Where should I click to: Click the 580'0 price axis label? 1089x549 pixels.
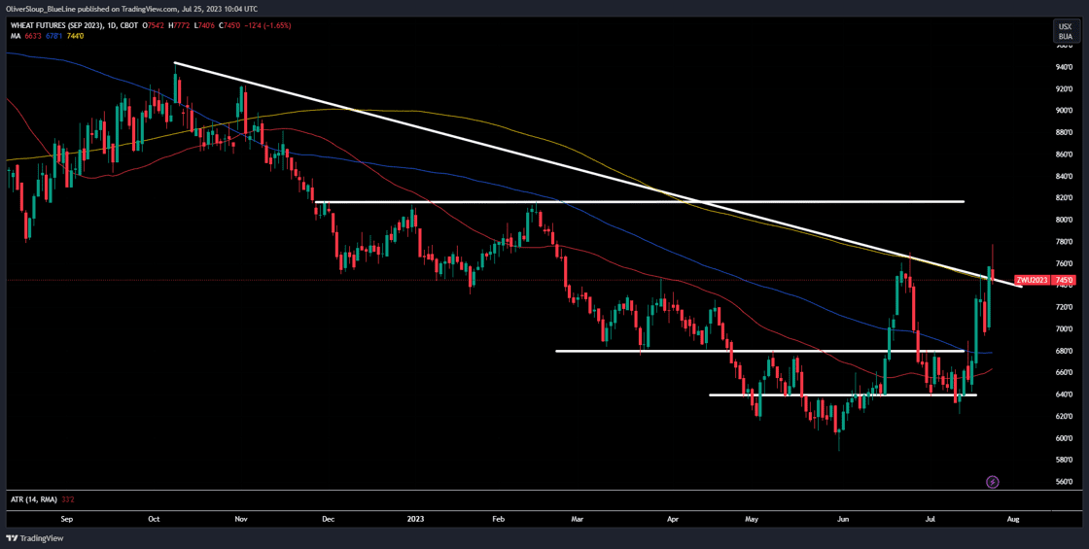click(x=1065, y=461)
